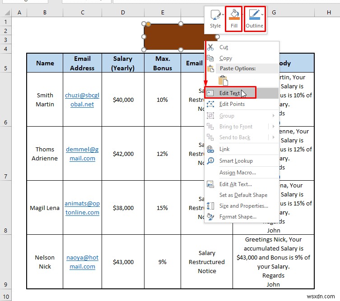Click the Smart Lookup magnifier icon
This screenshot has height=301, width=340.
(x=210, y=161)
